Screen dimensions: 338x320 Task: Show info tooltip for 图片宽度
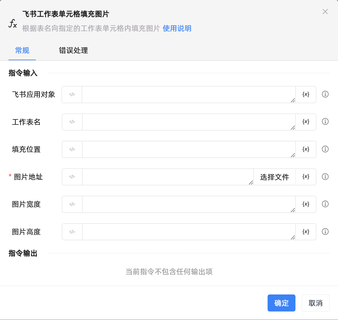coord(325,204)
